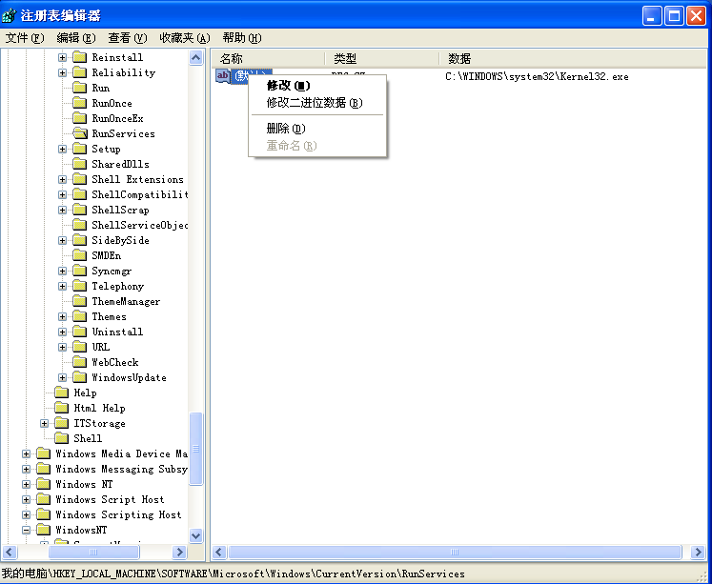Viewport: 712px width, 584px height.
Task: Click the Shell Extensions folder icon
Action: [x=79, y=179]
